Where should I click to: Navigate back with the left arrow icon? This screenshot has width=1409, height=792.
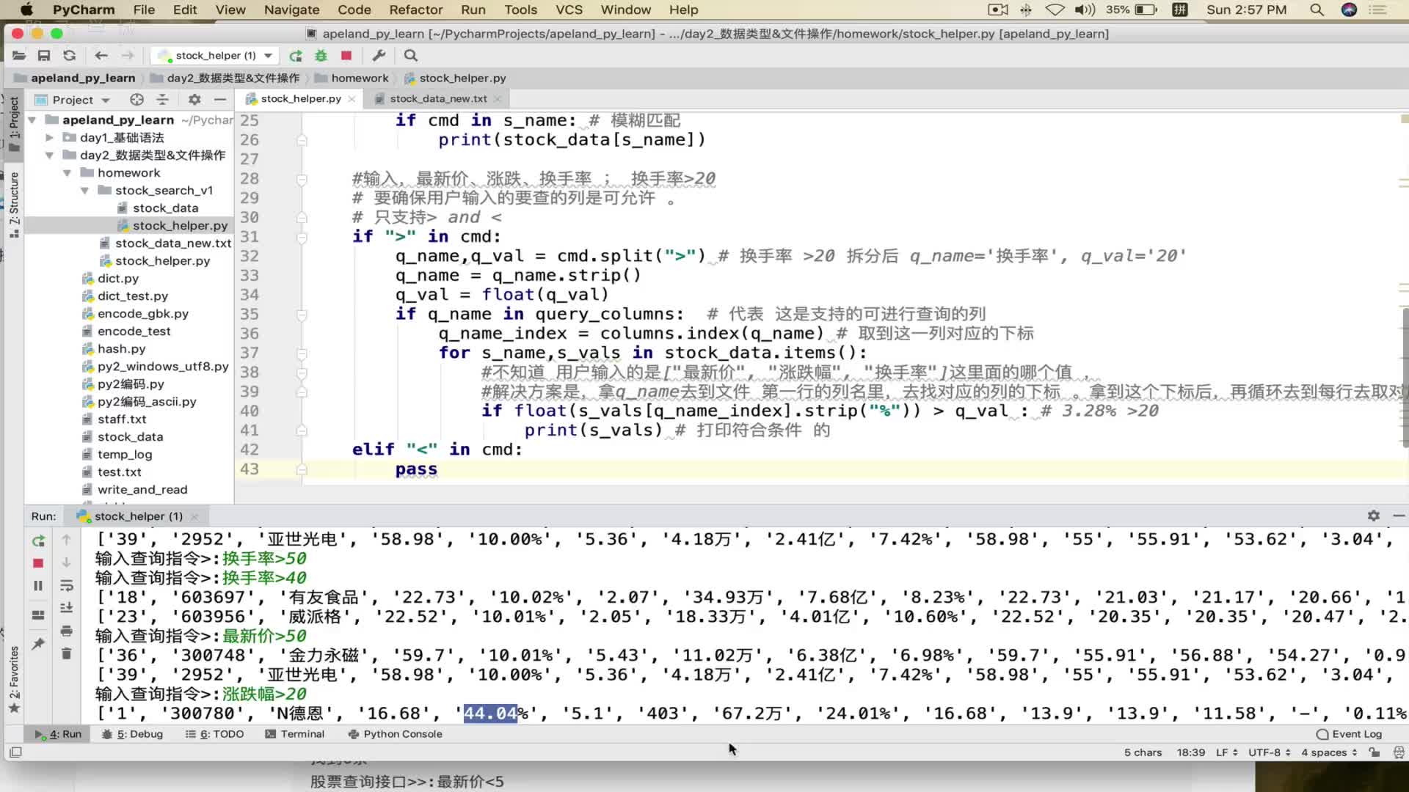[101, 56]
